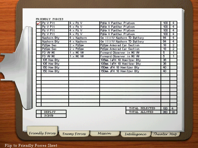
Task: Flip to the Intelligence tab
Action: pos(136,134)
